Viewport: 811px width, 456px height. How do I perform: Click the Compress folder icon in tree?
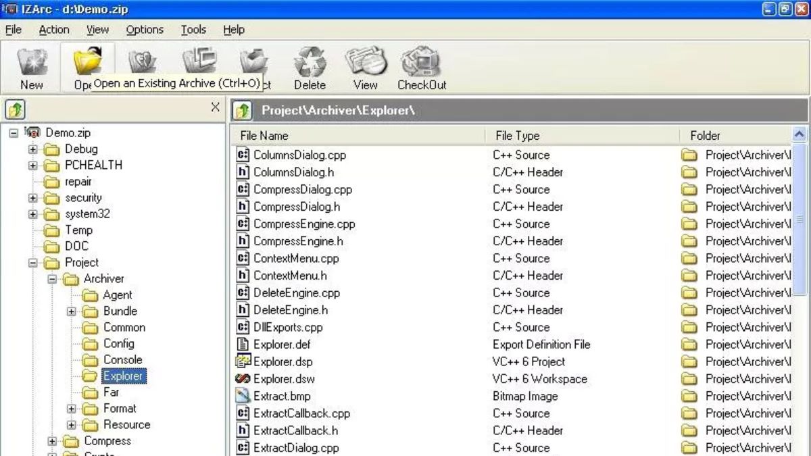71,441
